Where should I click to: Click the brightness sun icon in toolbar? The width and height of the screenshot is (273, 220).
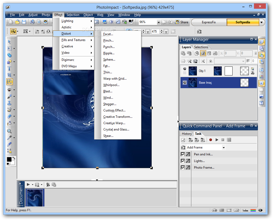coord(111,22)
